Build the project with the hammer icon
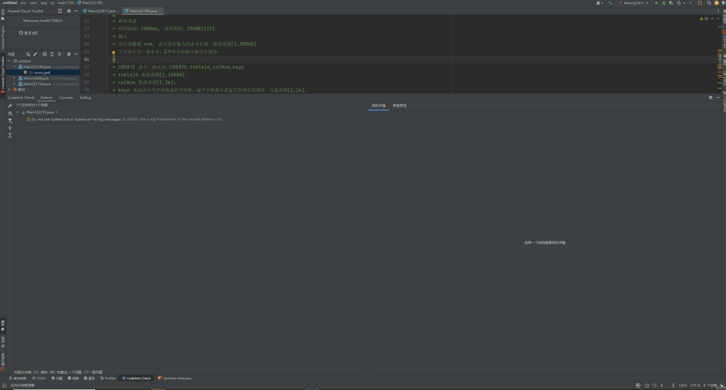 [610, 3]
